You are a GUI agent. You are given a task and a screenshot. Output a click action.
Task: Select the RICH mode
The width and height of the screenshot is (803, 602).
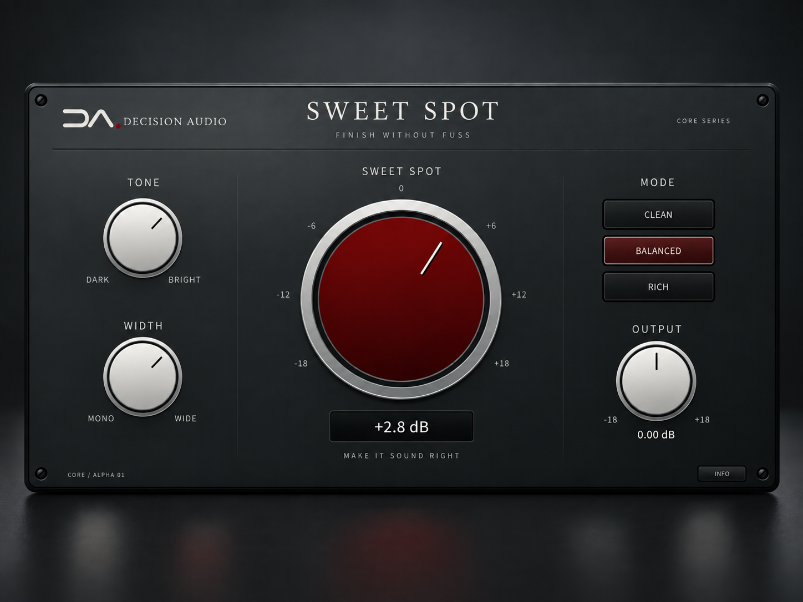(658, 287)
